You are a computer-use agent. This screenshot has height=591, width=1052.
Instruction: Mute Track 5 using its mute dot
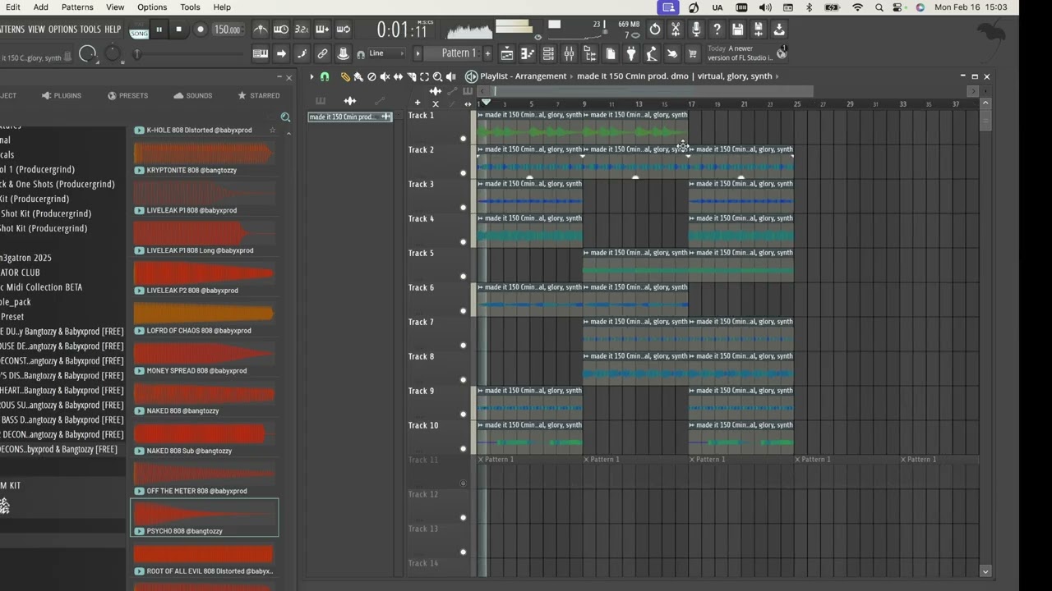pos(463,277)
